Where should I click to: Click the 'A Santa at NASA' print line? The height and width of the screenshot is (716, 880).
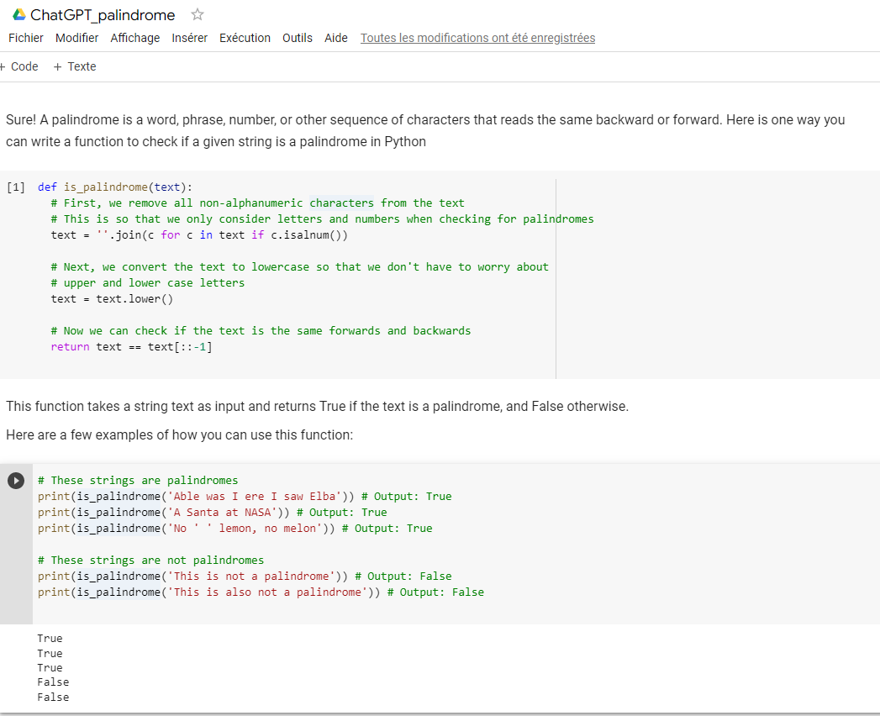(x=212, y=512)
